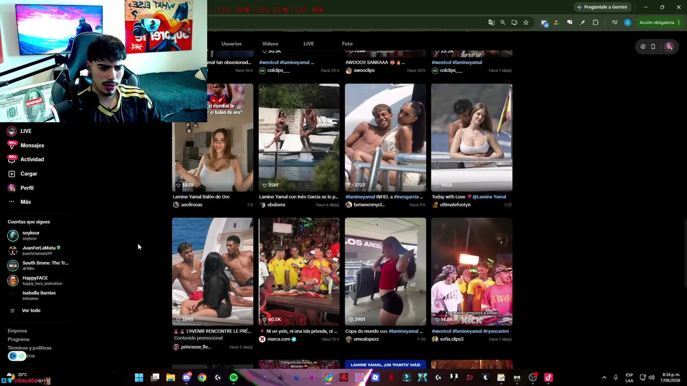Open ebalsera profile link

(276, 205)
